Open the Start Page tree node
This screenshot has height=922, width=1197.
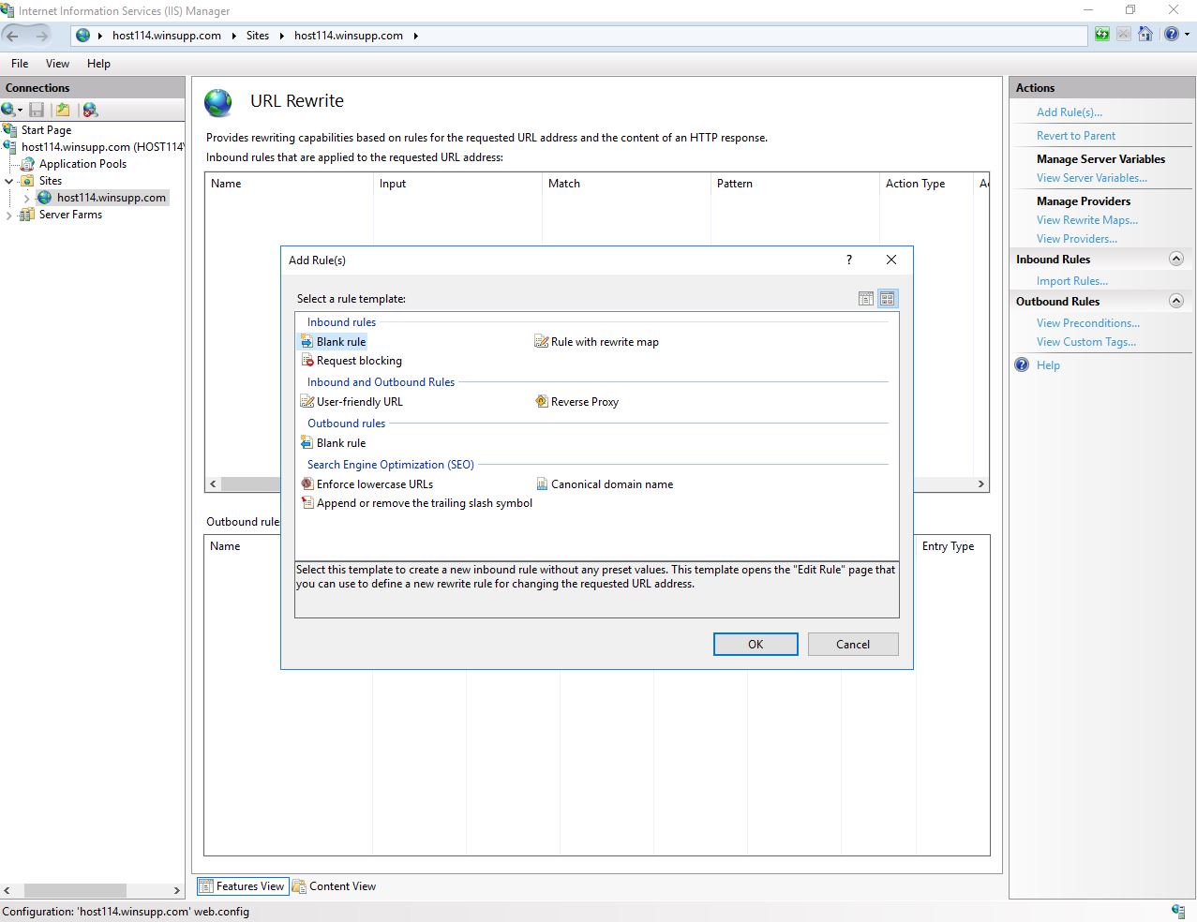pos(46,130)
